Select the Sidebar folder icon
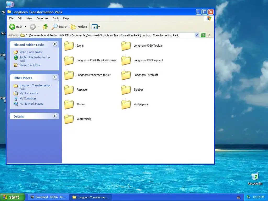Viewport: 268px width, 201px height. 126,90
